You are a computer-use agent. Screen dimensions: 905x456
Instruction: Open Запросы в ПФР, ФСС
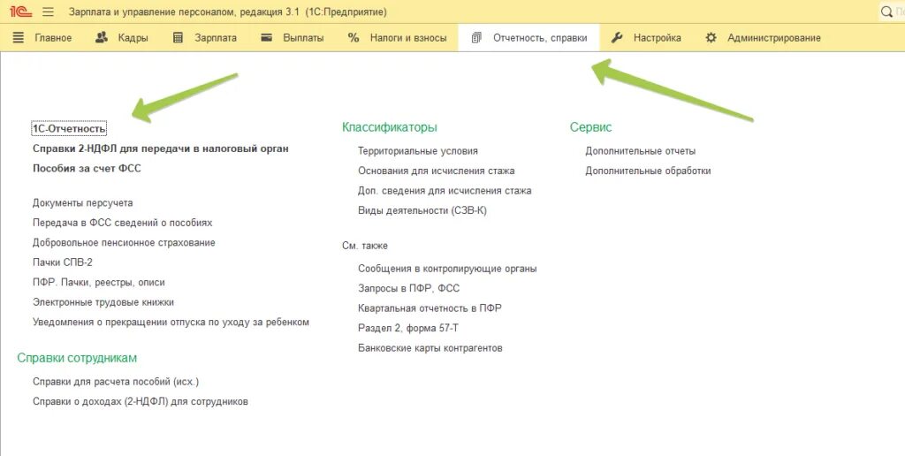coord(408,289)
